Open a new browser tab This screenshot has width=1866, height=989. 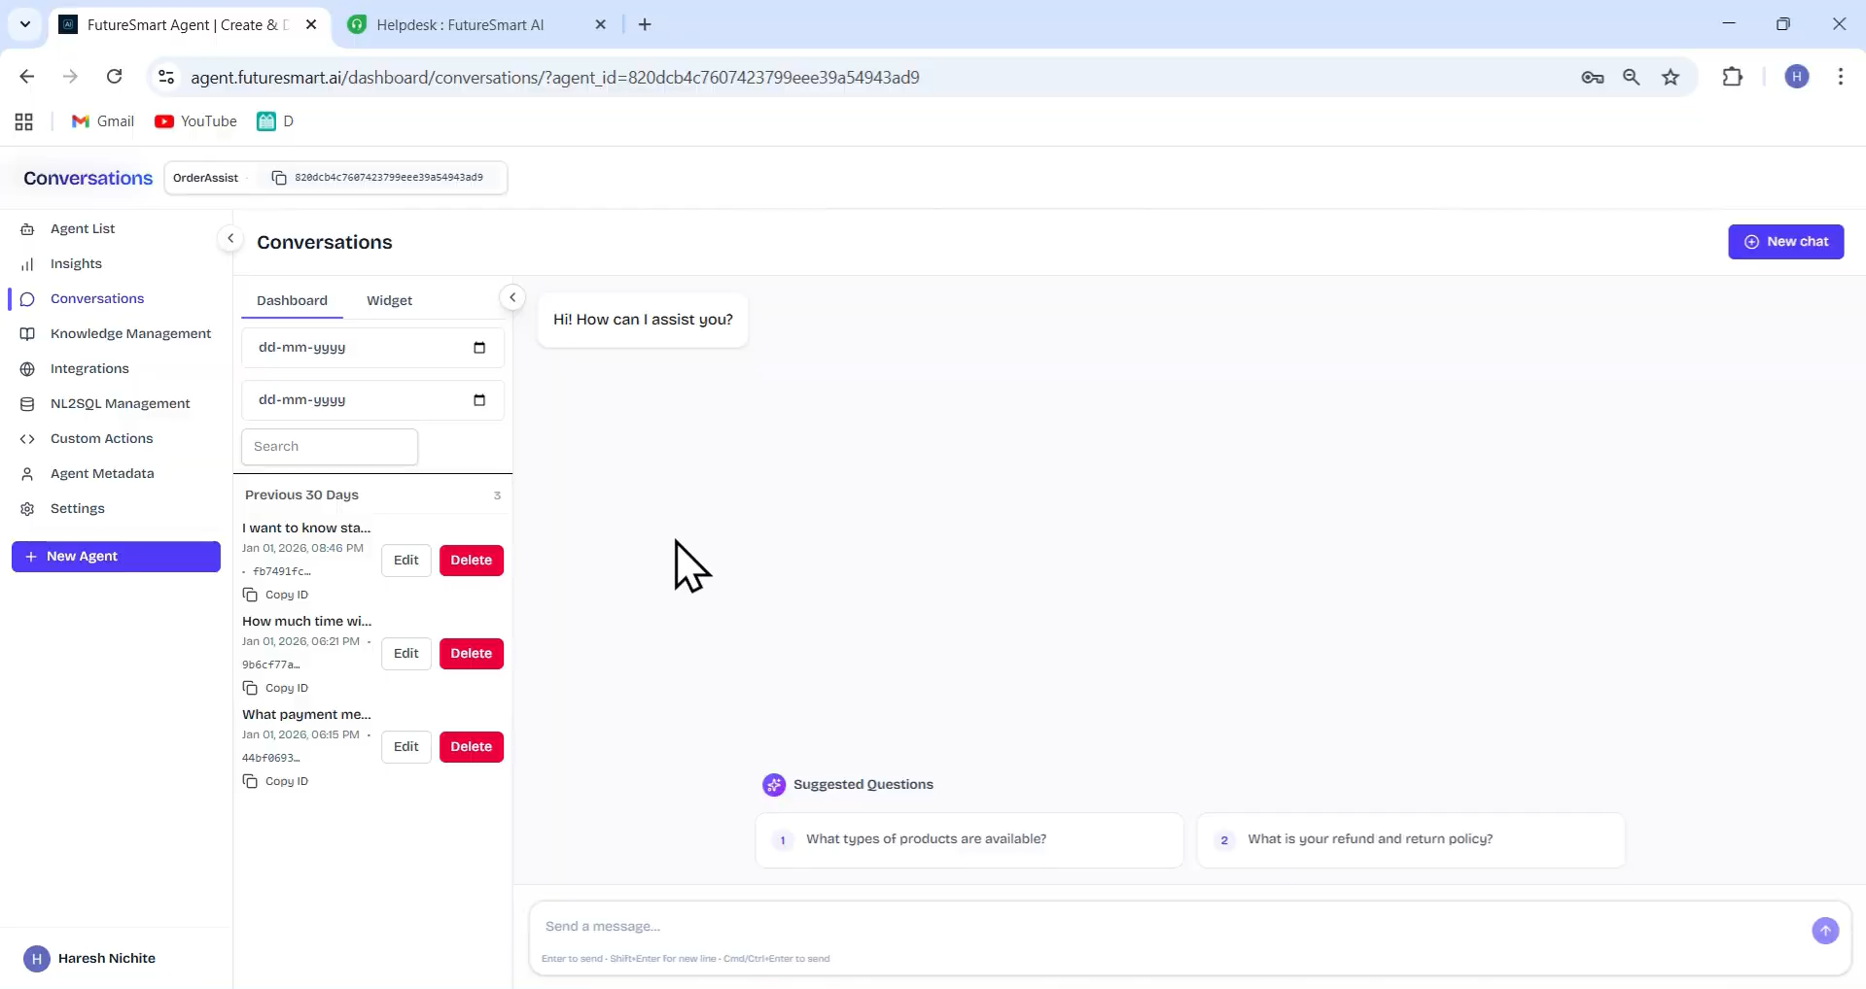pos(645,25)
